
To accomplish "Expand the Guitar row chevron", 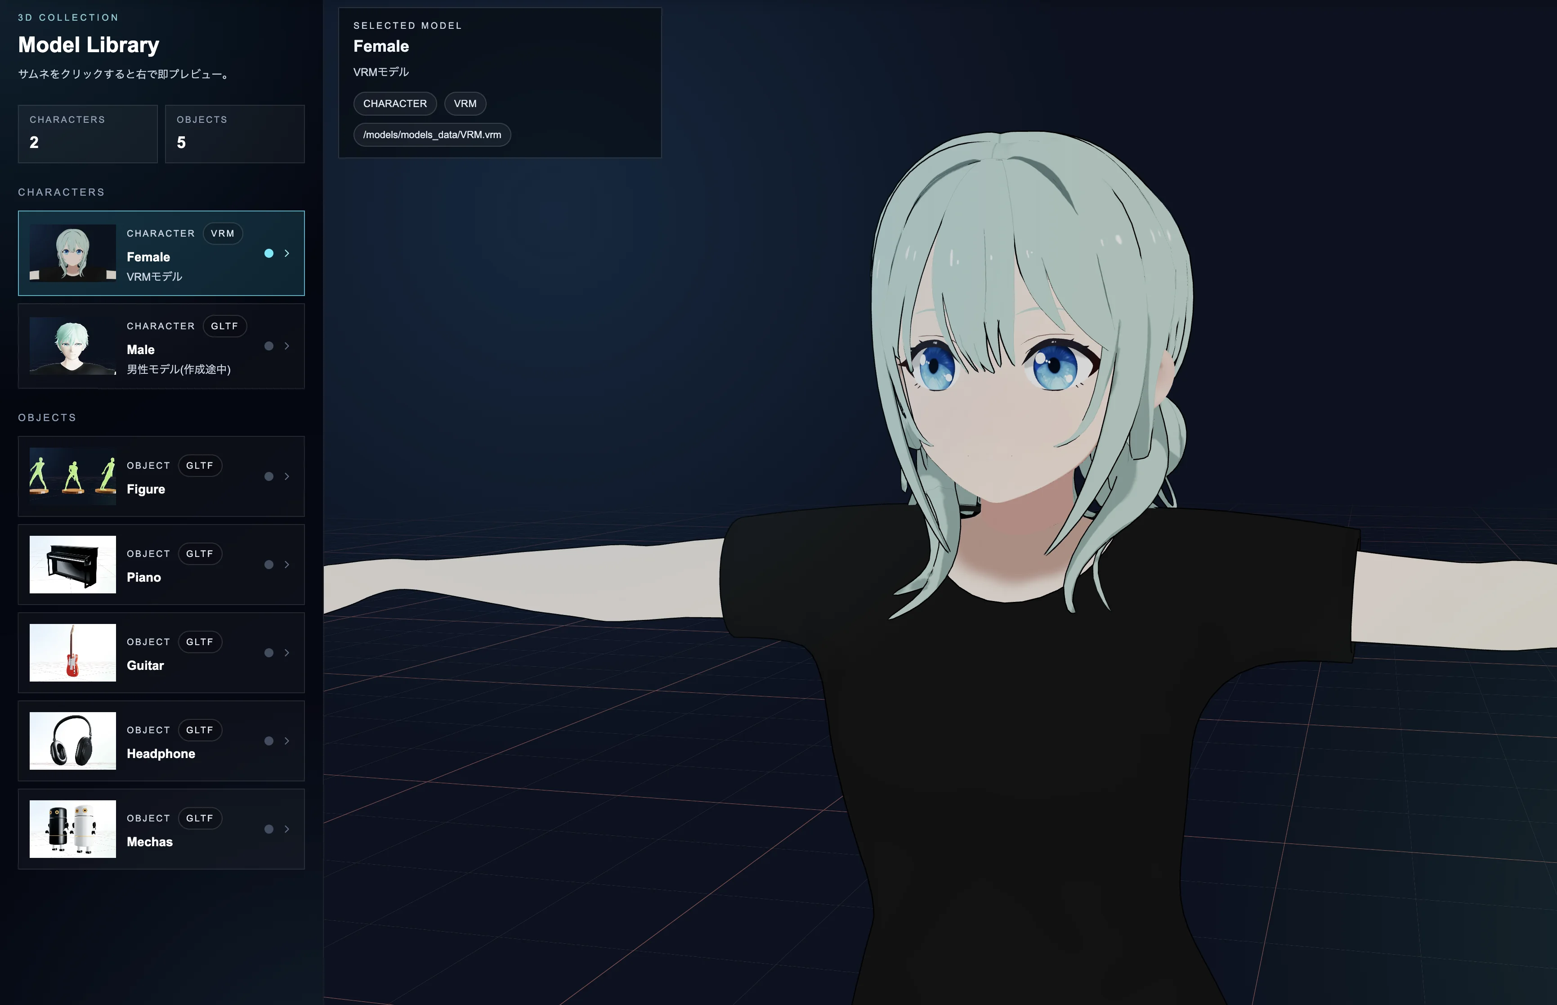I will 287,653.
